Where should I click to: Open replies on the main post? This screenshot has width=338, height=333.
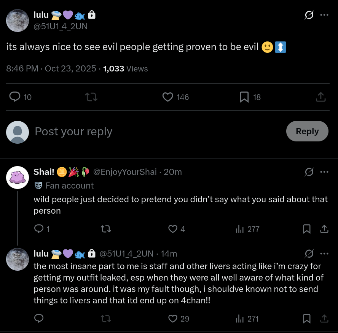15,97
